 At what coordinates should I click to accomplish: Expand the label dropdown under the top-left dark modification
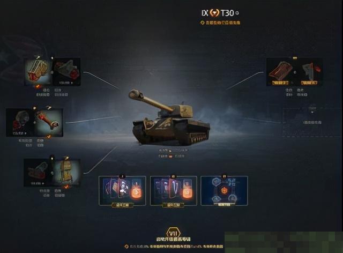65,83
